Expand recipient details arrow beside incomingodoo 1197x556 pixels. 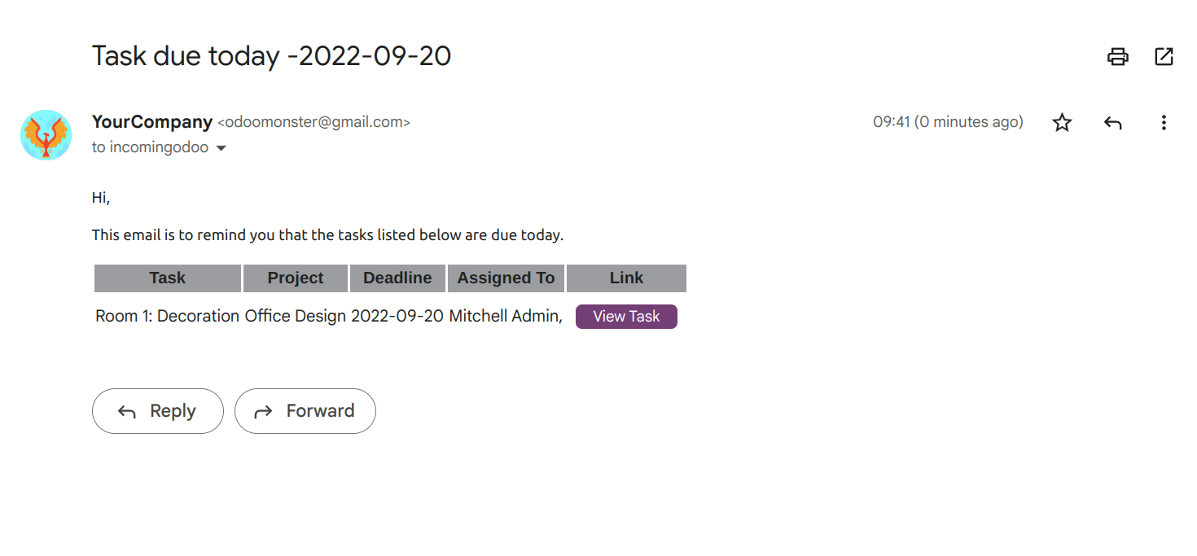click(x=220, y=148)
